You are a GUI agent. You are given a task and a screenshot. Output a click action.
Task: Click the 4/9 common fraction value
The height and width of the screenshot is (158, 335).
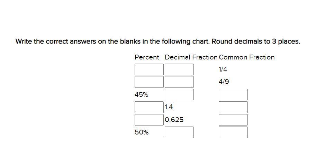point(224,82)
